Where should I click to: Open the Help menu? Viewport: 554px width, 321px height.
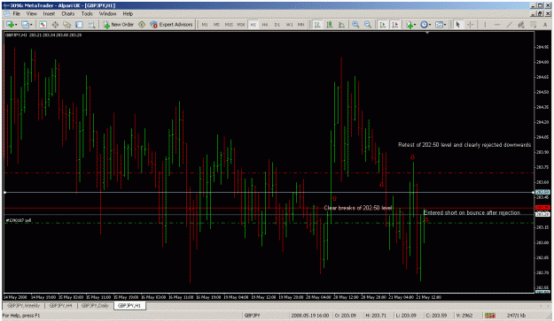[x=128, y=14]
